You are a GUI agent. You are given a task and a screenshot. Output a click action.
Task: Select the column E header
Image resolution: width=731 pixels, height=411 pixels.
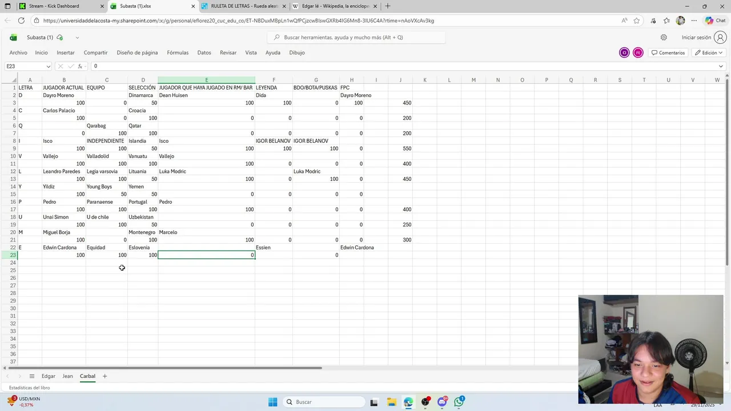click(x=206, y=80)
